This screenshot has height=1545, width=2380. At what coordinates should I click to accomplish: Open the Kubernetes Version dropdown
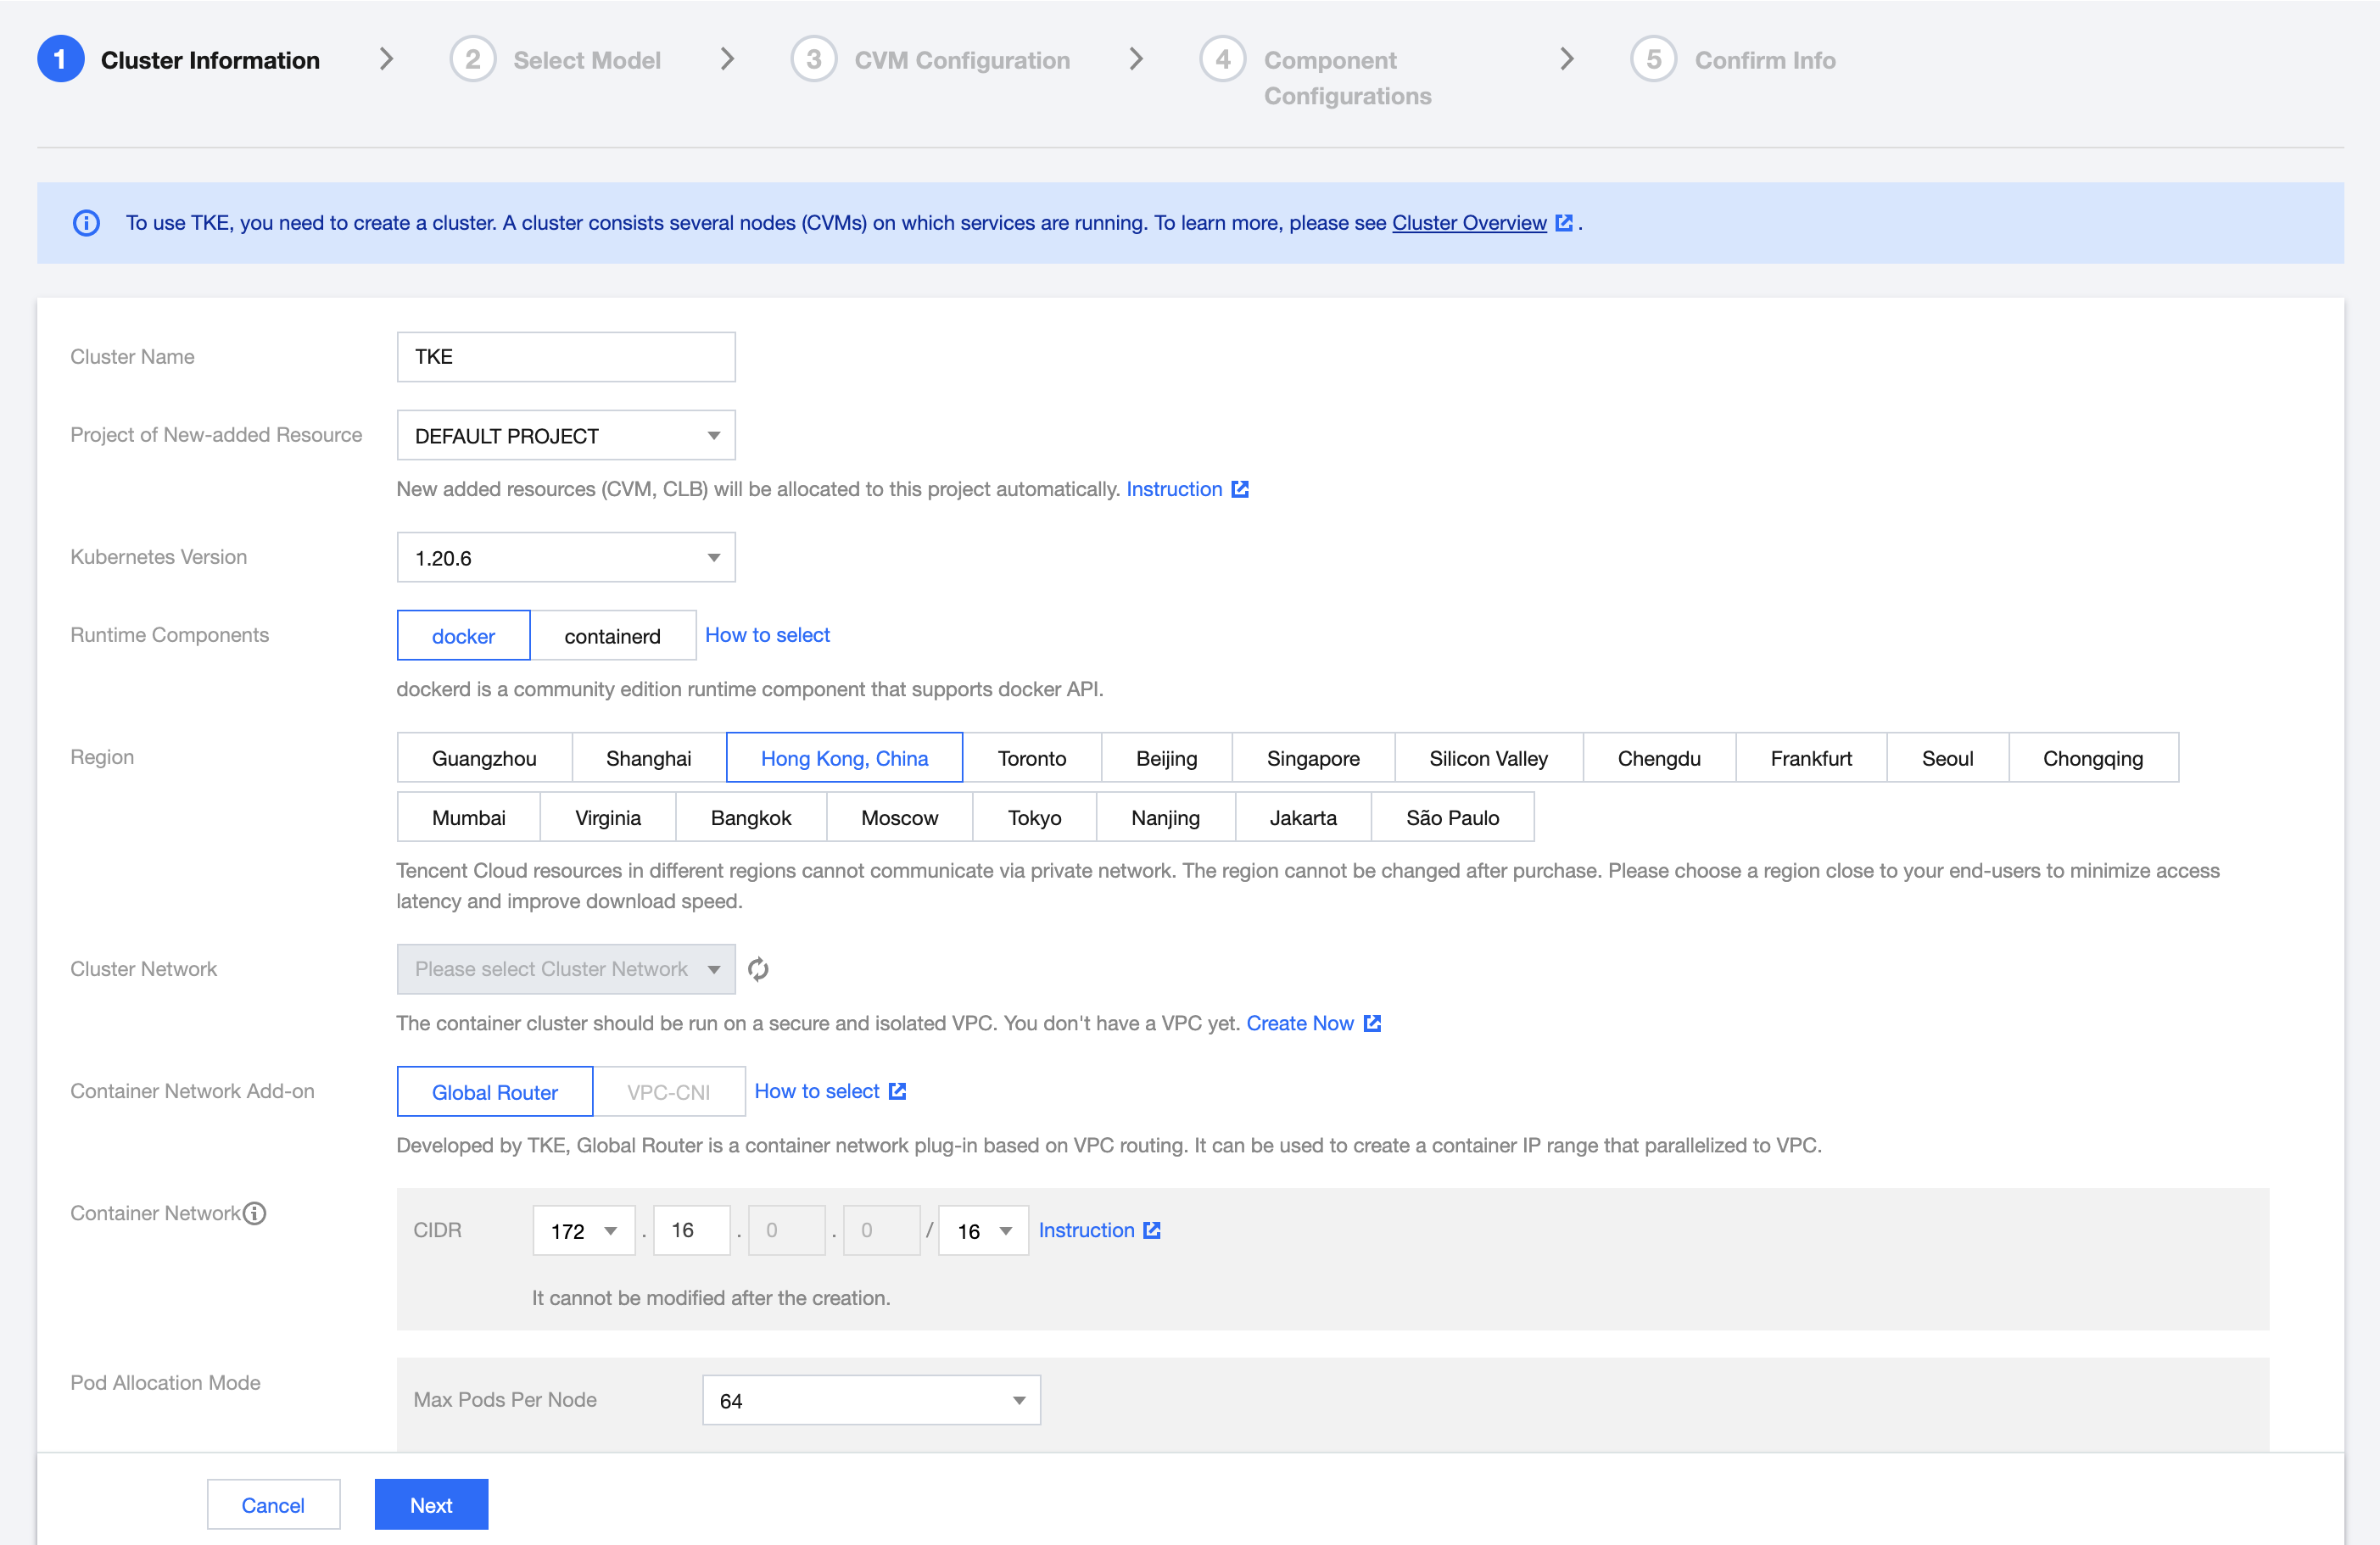[566, 558]
